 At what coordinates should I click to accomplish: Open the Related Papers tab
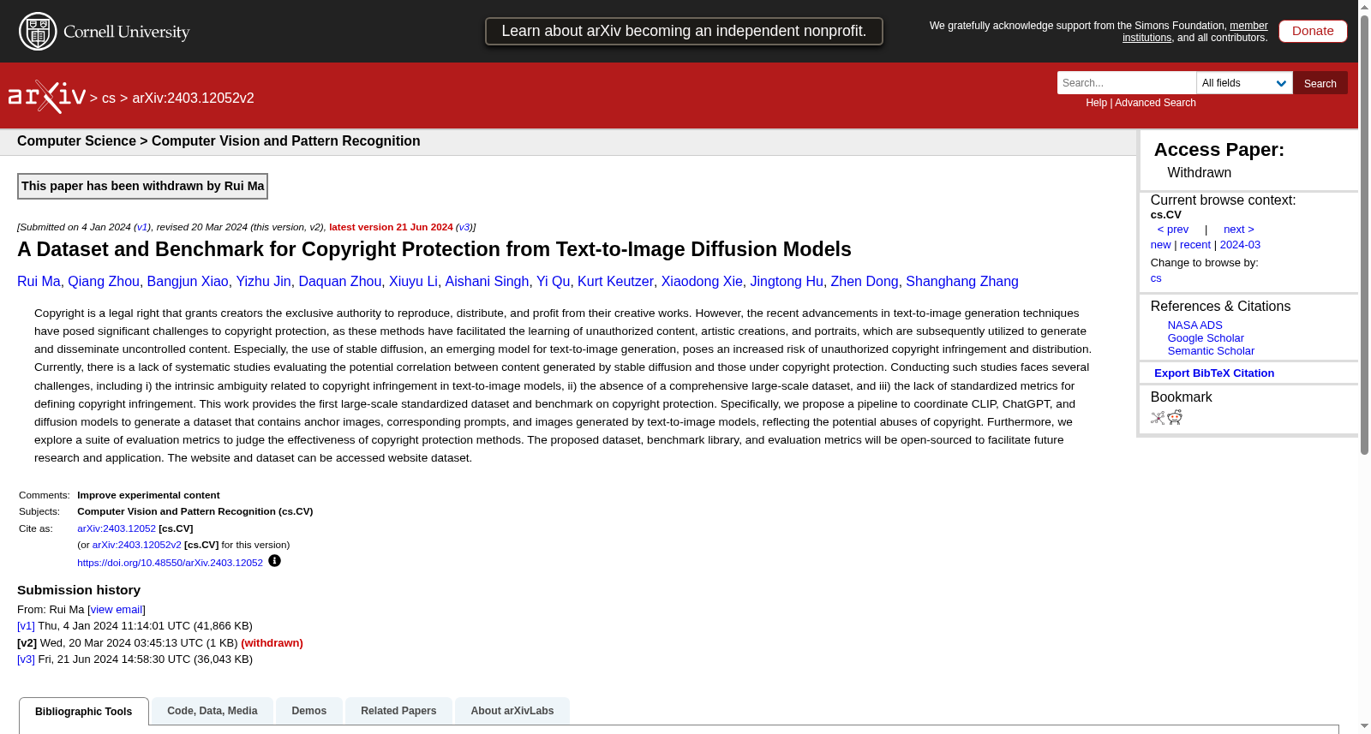tap(398, 711)
